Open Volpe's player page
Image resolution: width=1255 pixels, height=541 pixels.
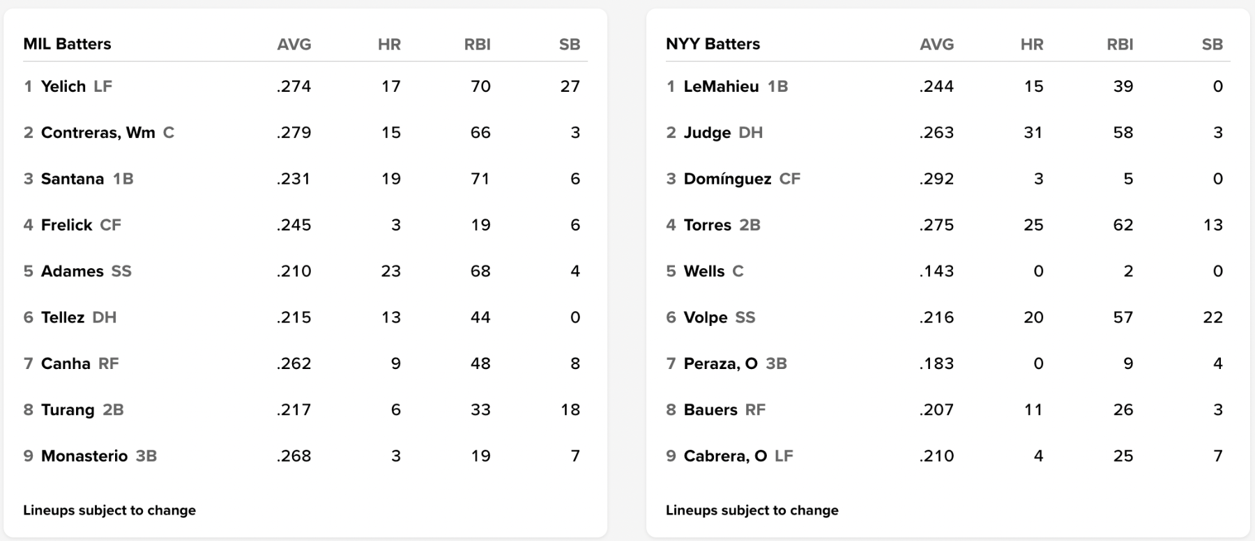click(706, 317)
